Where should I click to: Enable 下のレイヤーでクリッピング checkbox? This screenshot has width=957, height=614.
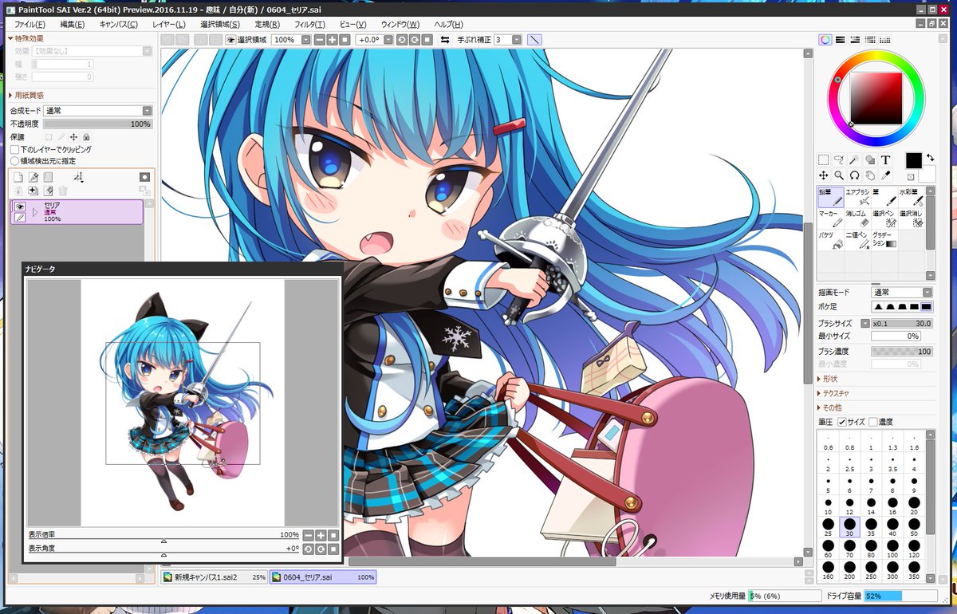pyautogui.click(x=14, y=149)
